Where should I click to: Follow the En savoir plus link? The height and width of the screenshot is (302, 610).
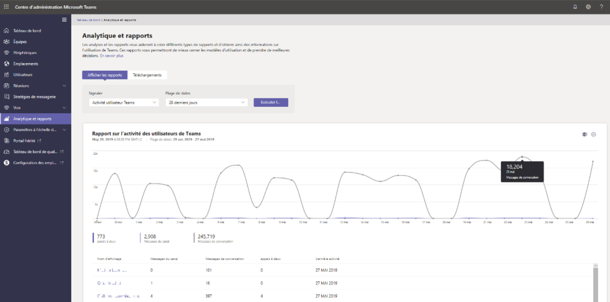point(112,56)
